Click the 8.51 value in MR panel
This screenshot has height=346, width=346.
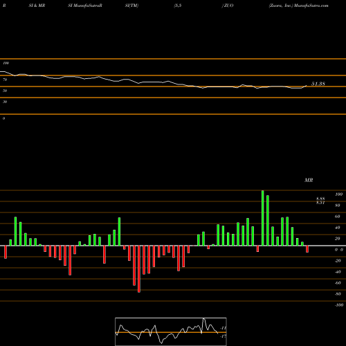tap(320, 203)
